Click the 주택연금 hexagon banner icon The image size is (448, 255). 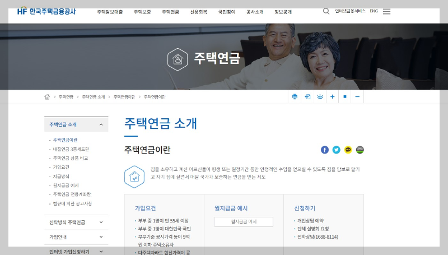[178, 59]
